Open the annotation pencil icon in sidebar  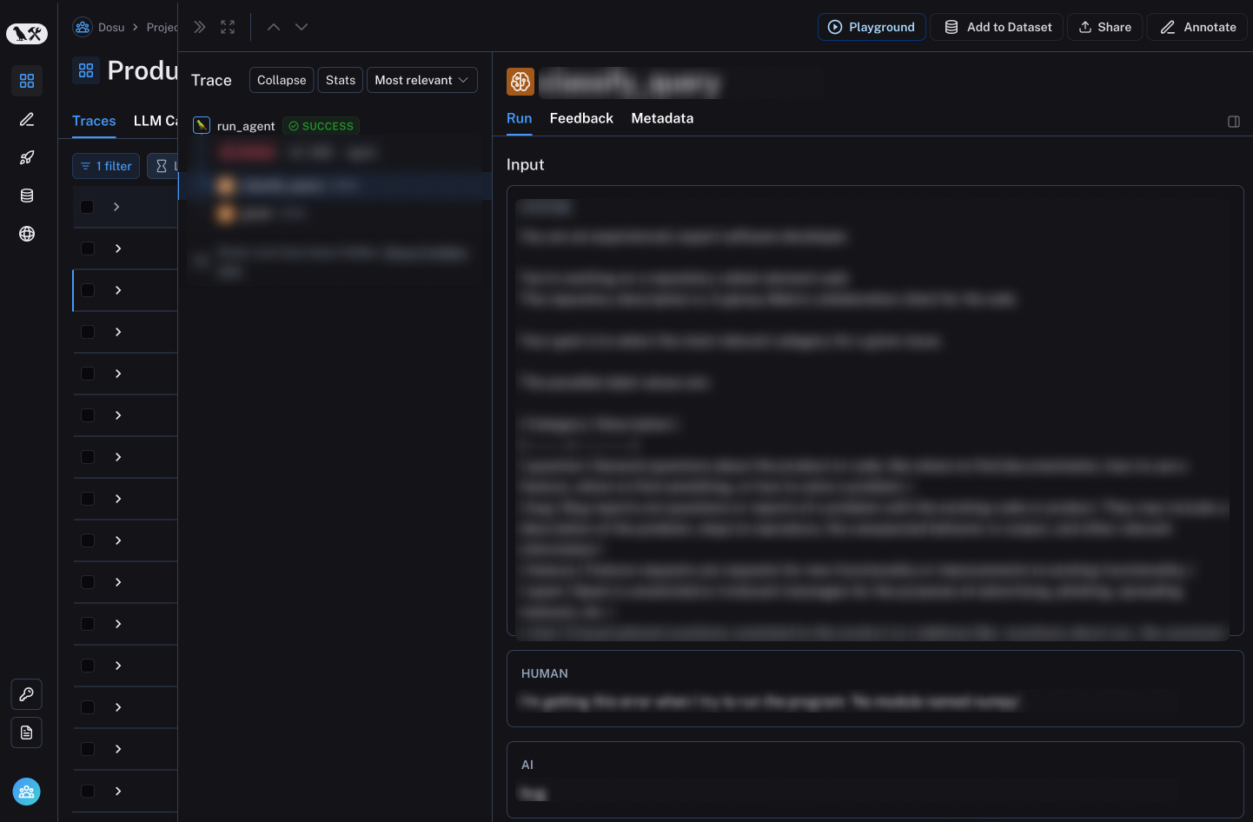(27, 119)
